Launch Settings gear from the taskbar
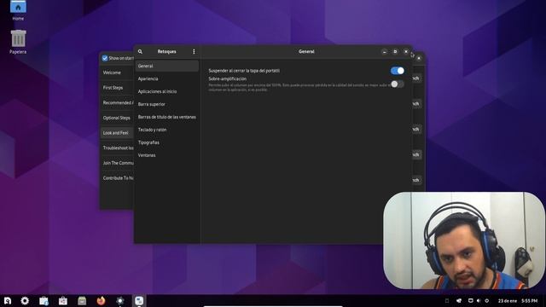Viewport: 546px width, 307px height. (x=25, y=300)
